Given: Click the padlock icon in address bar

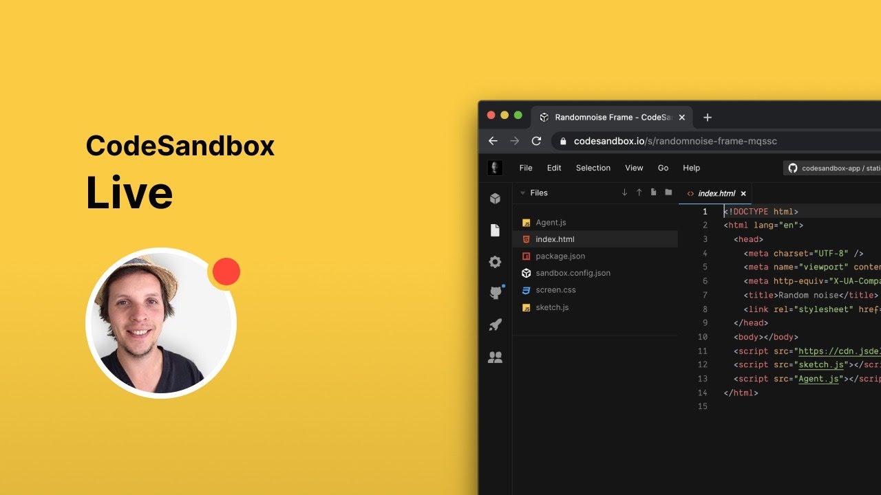Looking at the screenshot, I should (563, 141).
